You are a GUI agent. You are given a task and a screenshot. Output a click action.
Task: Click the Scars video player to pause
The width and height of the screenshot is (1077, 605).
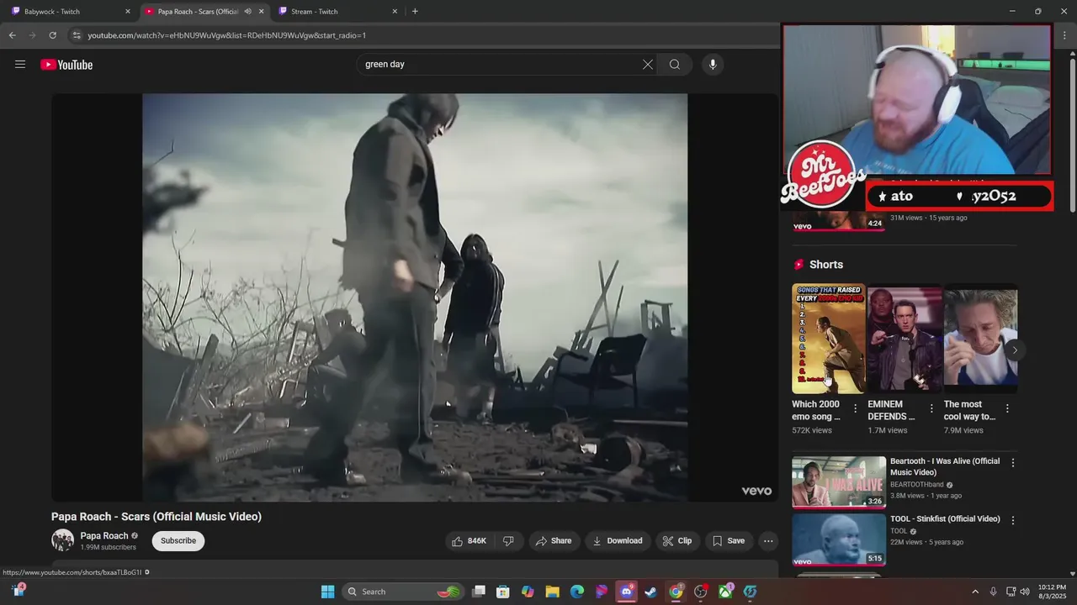point(415,297)
